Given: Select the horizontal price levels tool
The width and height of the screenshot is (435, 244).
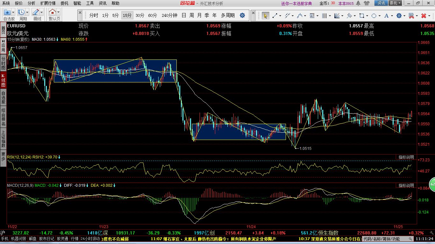Looking at the screenshot, I should [x=312, y=16].
